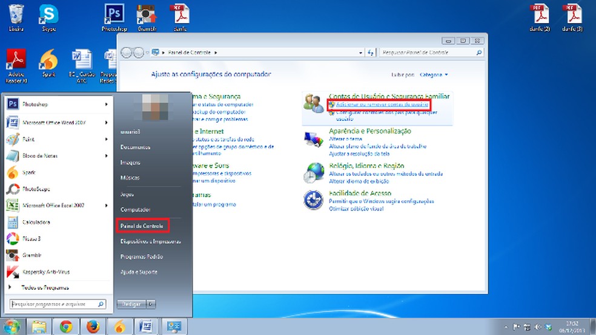596x335 pixels.
Task: Open Relógio, Idioma e Região category
Action: pyautogui.click(x=366, y=166)
